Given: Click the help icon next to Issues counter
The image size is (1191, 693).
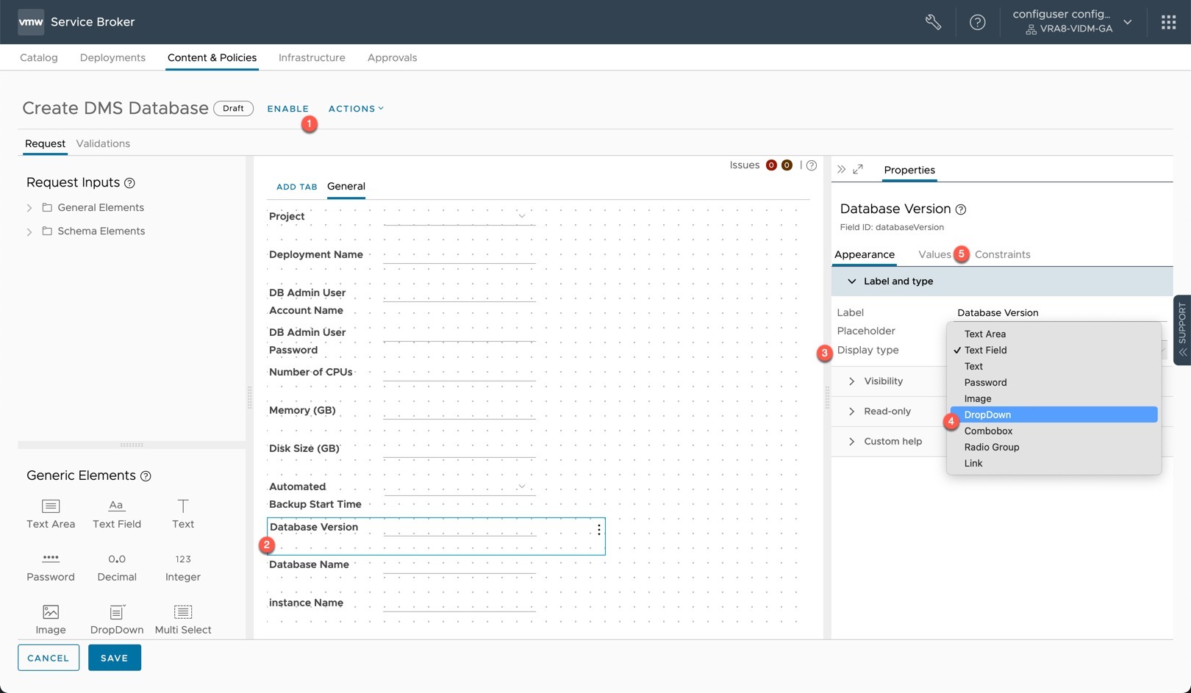Looking at the screenshot, I should point(812,165).
